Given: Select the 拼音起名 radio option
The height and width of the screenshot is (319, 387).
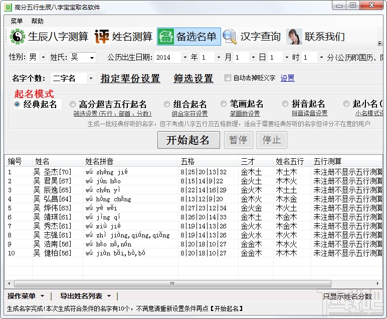Looking at the screenshot, I should tap(285, 104).
